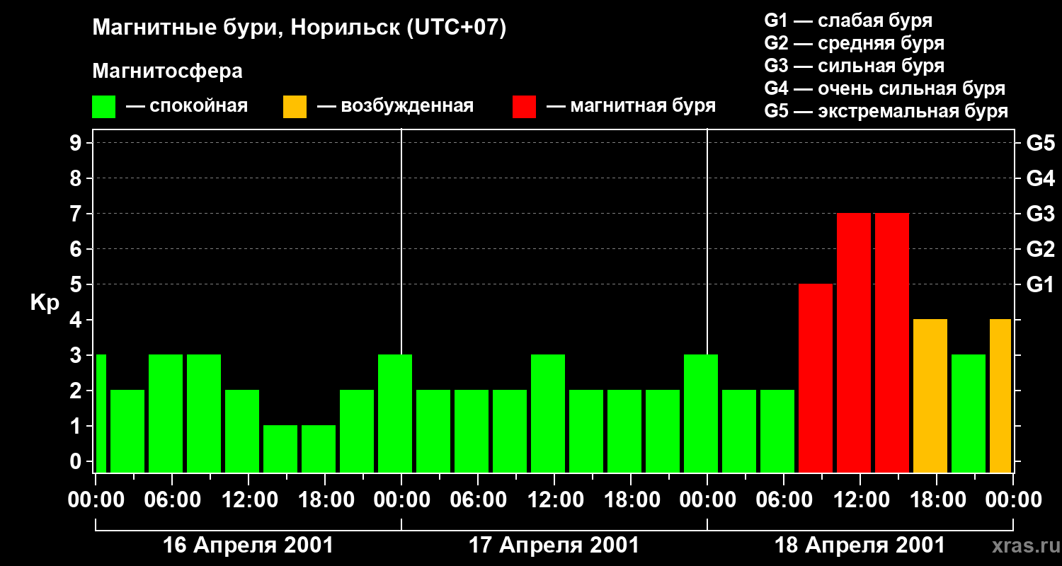Click the '— магнитная буря' legend label

point(631,107)
